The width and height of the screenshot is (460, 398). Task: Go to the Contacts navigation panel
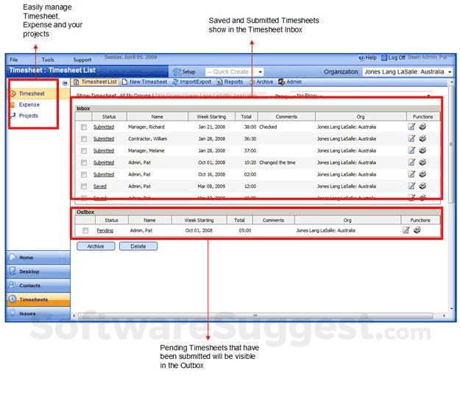38,285
